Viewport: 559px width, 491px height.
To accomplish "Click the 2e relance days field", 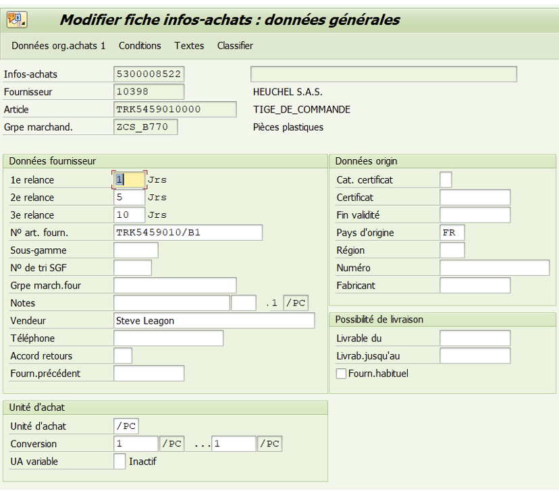I will pyautogui.click(x=129, y=198).
